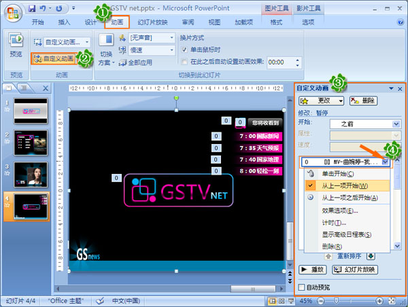Click the 预览 preview button
Screen dimensions: 408x307
click(16, 46)
